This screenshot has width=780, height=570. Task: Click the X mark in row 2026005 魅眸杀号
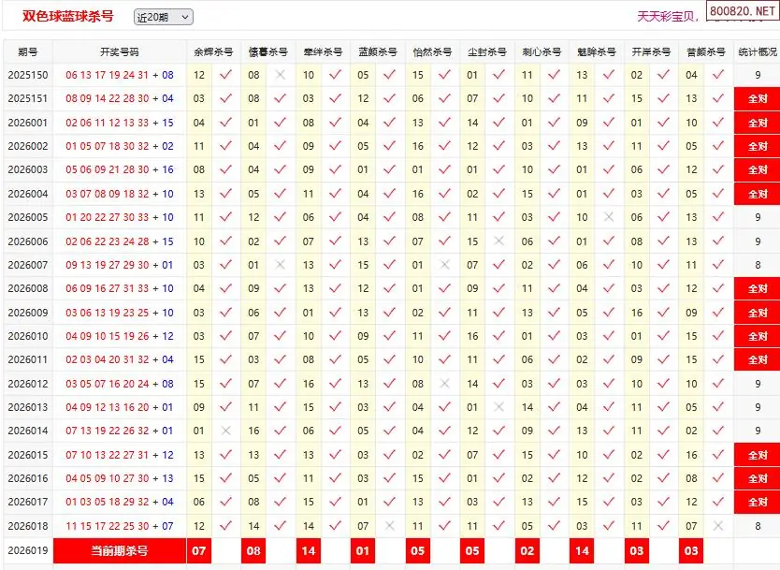point(609,217)
